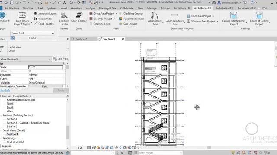
Task: Click the Measure tool in quick access toolbar
Action: click(x=47, y=3)
